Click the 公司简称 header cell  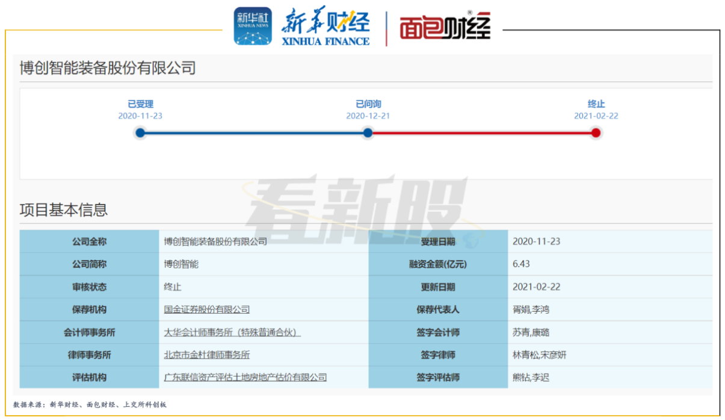89,264
